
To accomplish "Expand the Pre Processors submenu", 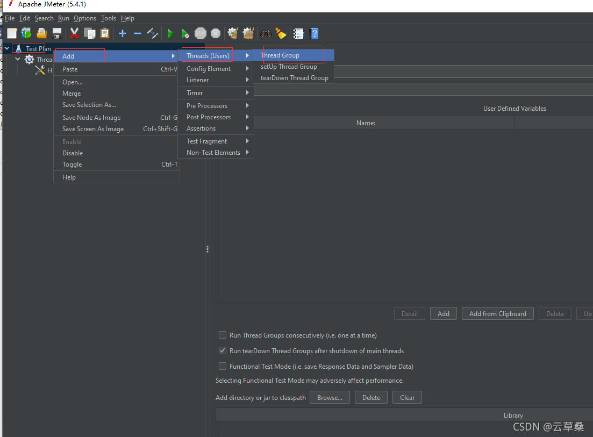I will [216, 105].
